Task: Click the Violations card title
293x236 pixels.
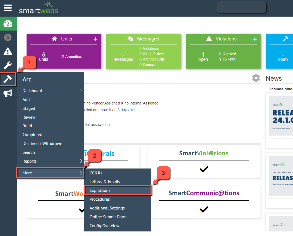Action: point(226,39)
